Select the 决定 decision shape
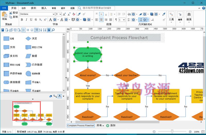The height and width of the screenshot is (135, 206). click(31, 38)
